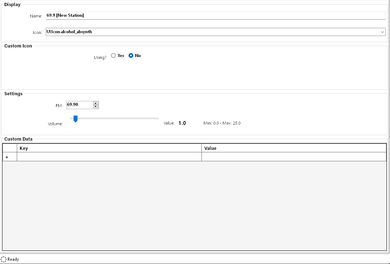Click the Value column header
The image size is (390, 264).
tap(294, 148)
